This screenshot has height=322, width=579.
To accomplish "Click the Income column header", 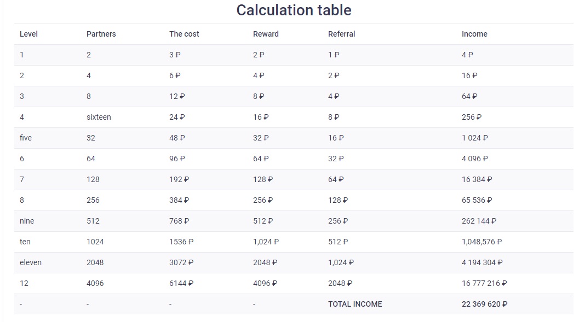I will [x=474, y=34].
